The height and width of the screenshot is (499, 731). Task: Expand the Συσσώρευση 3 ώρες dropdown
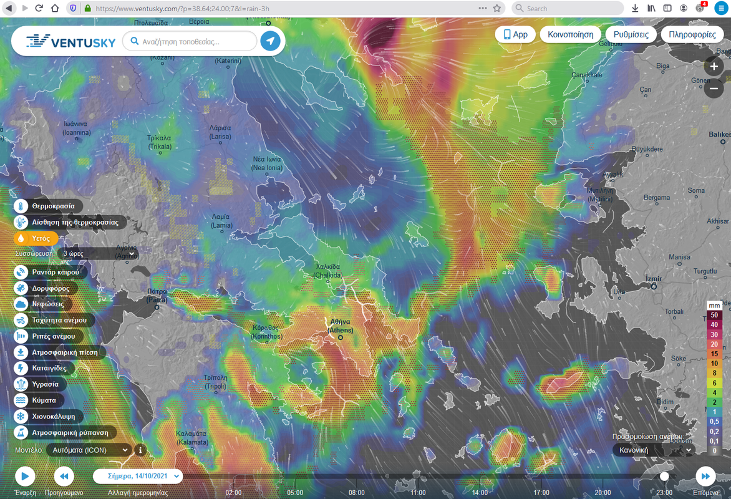[99, 254]
